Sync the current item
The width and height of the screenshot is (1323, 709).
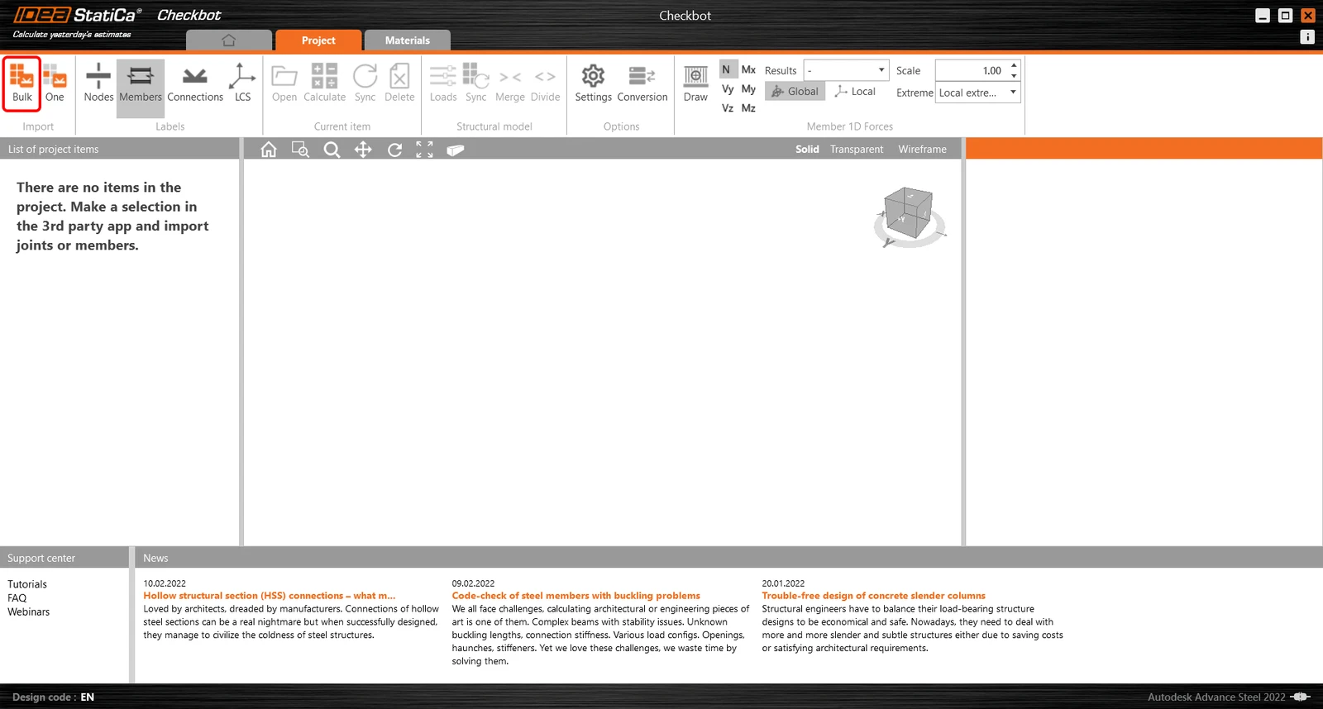365,83
